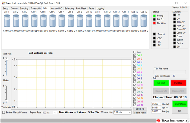Click the green Poll Start button

click(161, 83)
